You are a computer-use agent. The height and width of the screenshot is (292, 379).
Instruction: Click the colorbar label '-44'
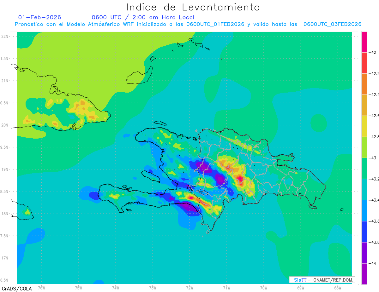click(x=372, y=263)
